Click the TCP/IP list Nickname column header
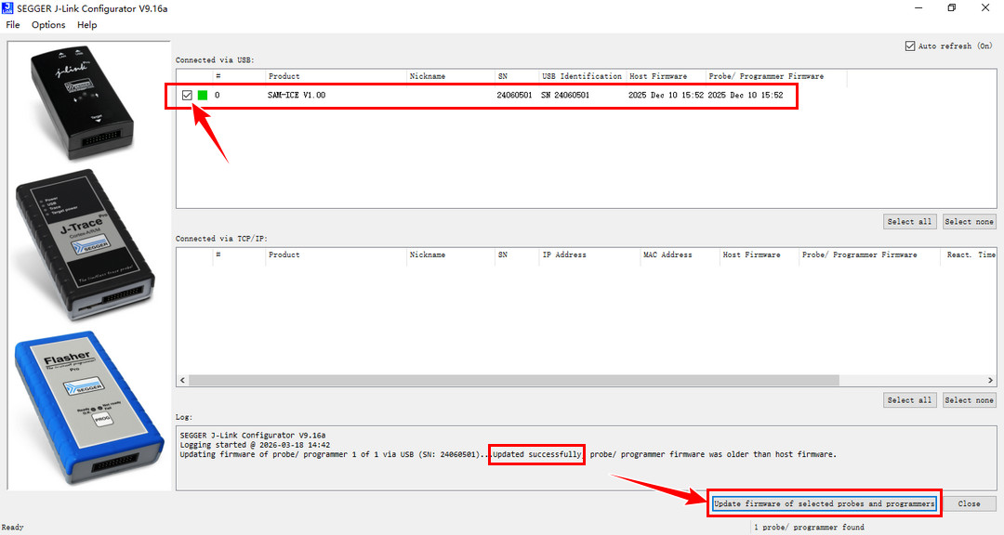 tap(450, 254)
